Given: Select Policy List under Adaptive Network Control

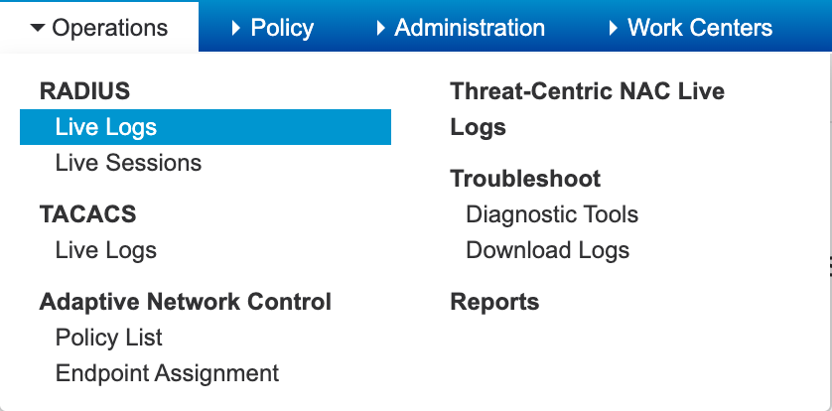Looking at the screenshot, I should click(109, 338).
